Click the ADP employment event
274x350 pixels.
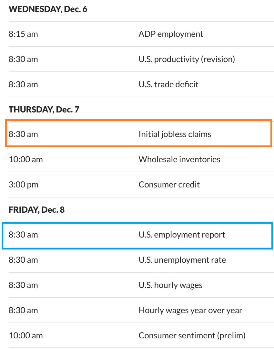171,34
